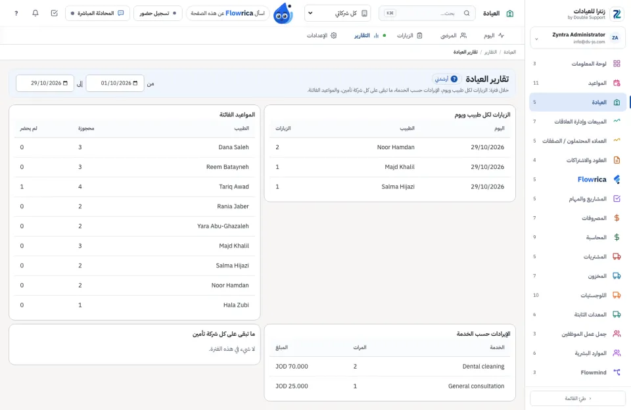
Task: Click 'لا شيء في هذه الفترة' insurance message
Action: (x=232, y=349)
